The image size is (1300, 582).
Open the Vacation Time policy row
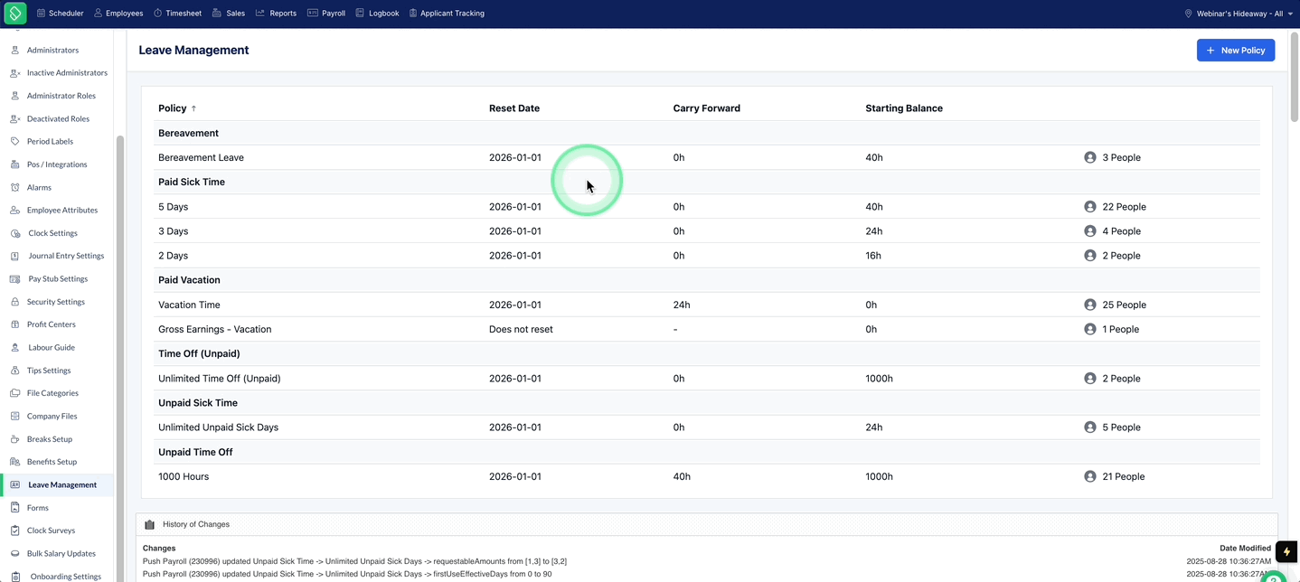707,305
